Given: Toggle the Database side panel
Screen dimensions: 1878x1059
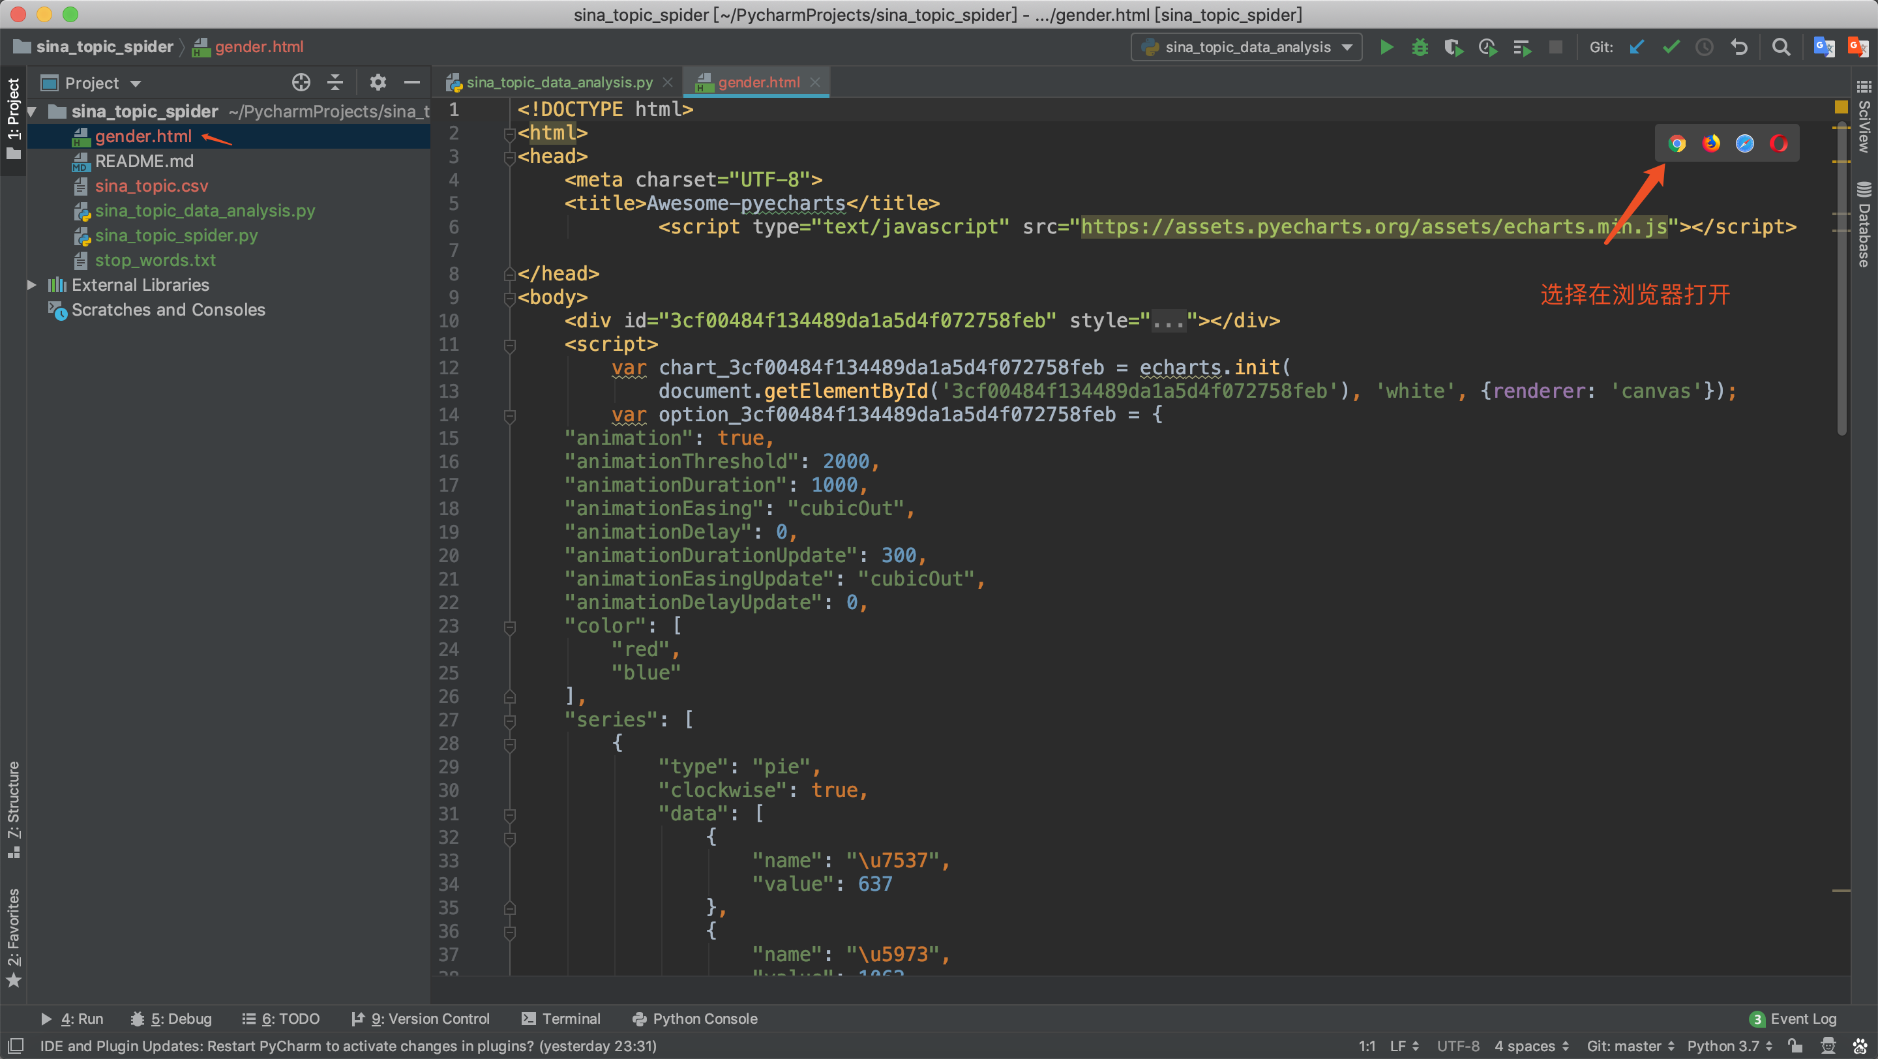Looking at the screenshot, I should coord(1864,224).
